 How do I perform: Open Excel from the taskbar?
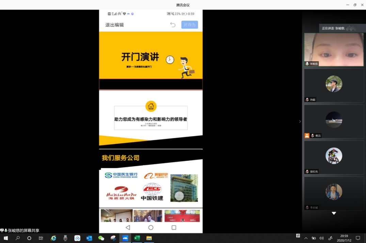click(x=137, y=238)
